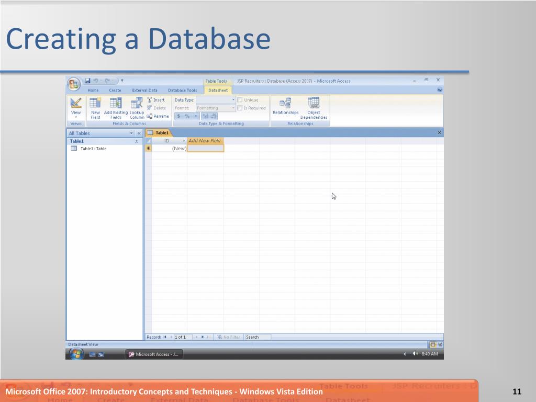Image resolution: width=536 pixels, height=402 pixels.
Task: Click the Save icon in Quick Access
Action: tap(87, 81)
